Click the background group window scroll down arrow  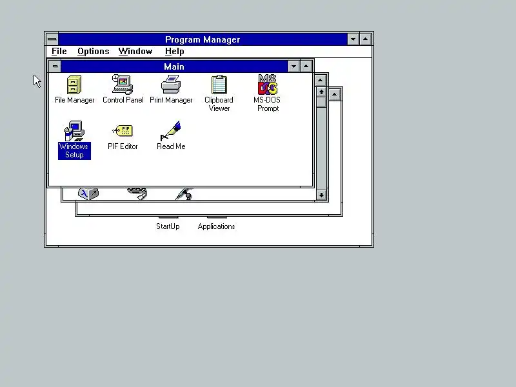pyautogui.click(x=321, y=195)
